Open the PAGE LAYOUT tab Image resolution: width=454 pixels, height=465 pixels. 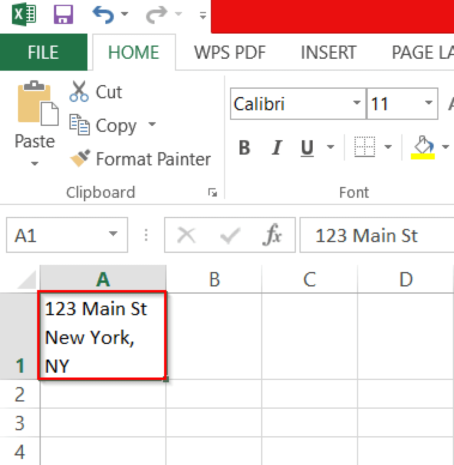(423, 52)
